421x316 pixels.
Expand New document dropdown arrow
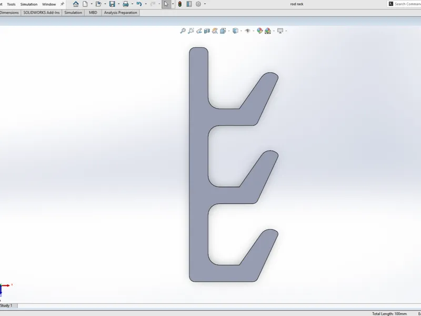pyautogui.click(x=92, y=4)
